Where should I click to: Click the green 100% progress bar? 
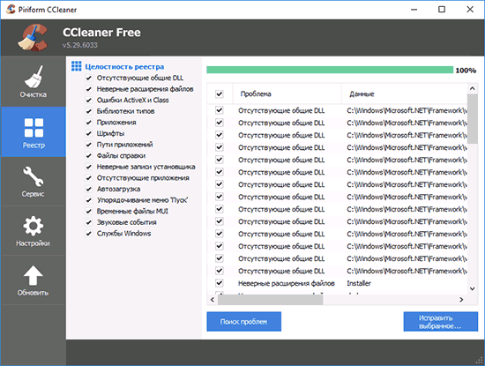330,70
